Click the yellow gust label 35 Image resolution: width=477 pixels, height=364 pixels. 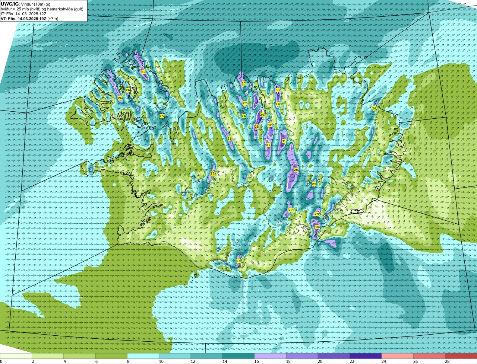[256, 127]
